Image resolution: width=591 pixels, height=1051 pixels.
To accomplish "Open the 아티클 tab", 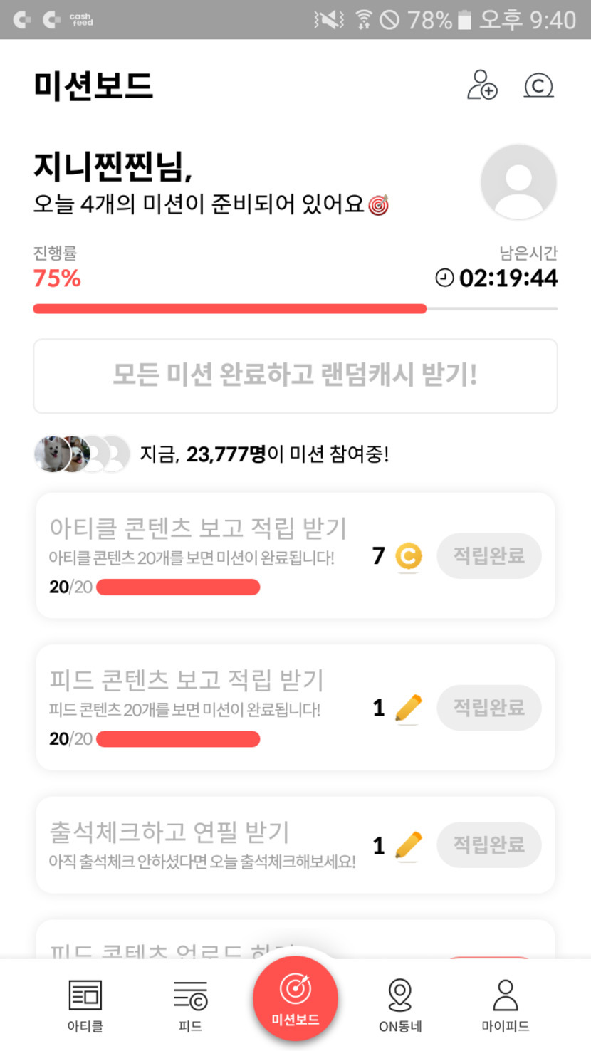I will (x=85, y=1005).
